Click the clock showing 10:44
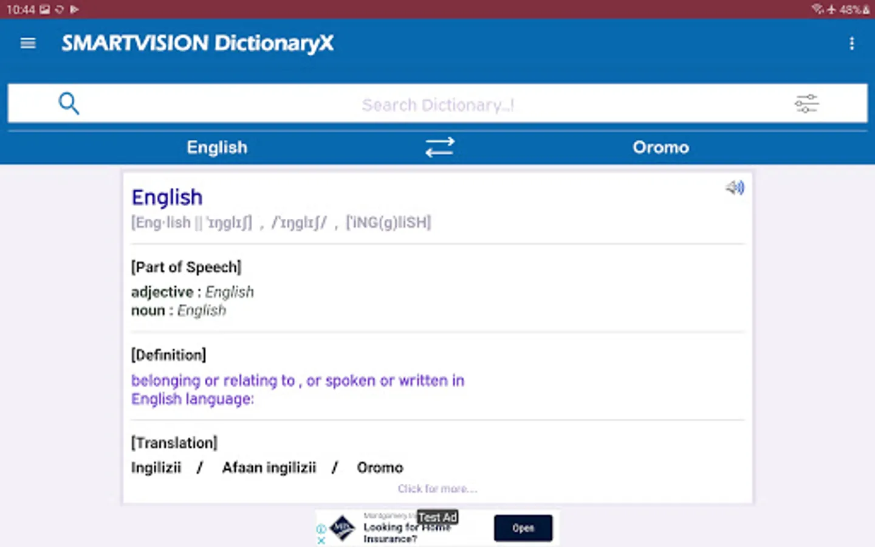875x547 pixels. coord(21,10)
